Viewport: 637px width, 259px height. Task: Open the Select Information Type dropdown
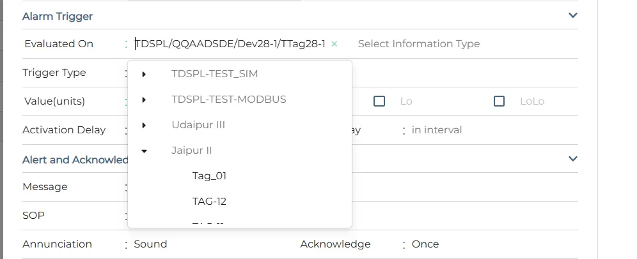coord(419,44)
